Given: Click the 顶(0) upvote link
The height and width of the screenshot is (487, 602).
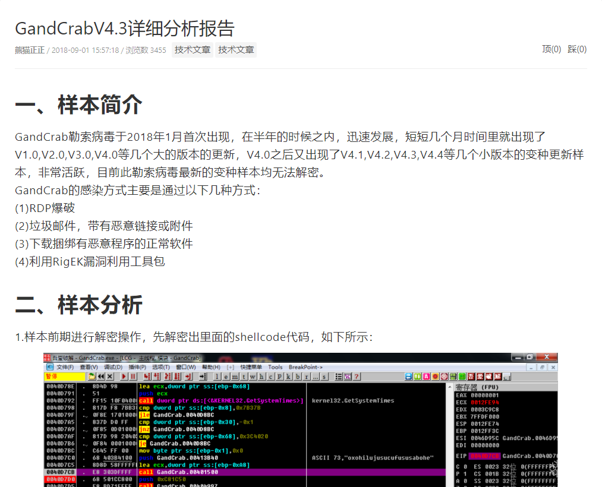Looking at the screenshot, I should click(x=551, y=49).
